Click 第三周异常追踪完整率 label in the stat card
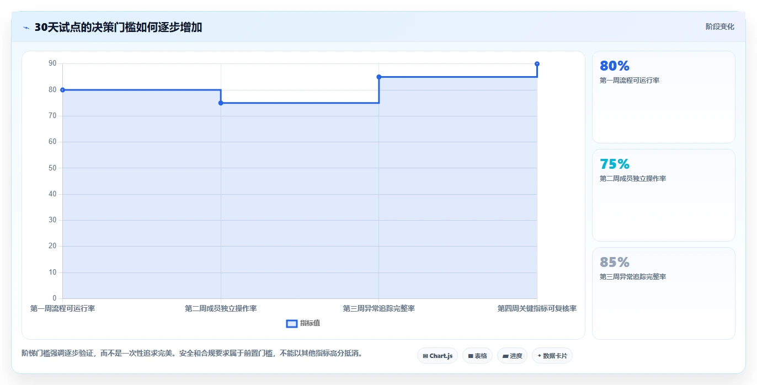The height and width of the screenshot is (385, 757). (633, 277)
